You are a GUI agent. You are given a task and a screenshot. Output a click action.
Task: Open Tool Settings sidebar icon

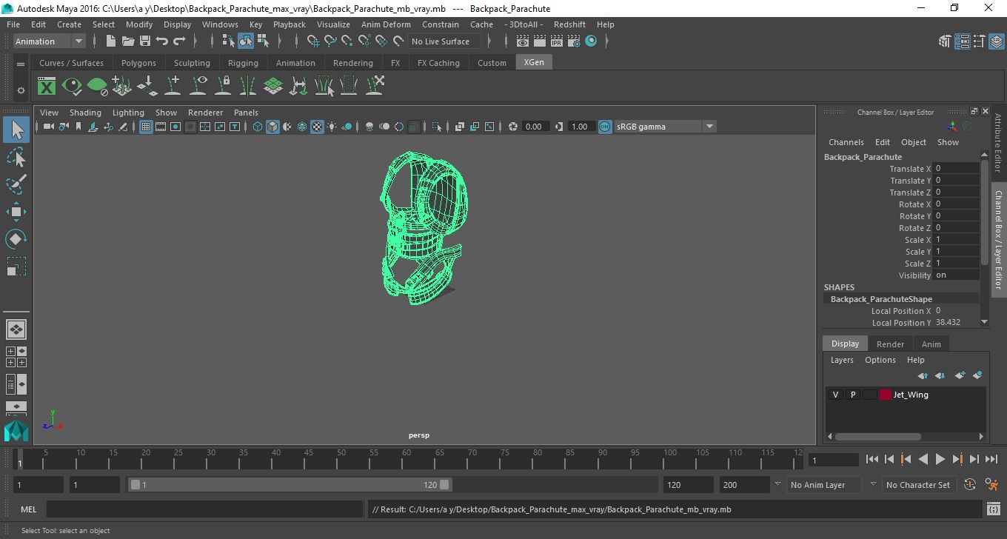coord(979,41)
